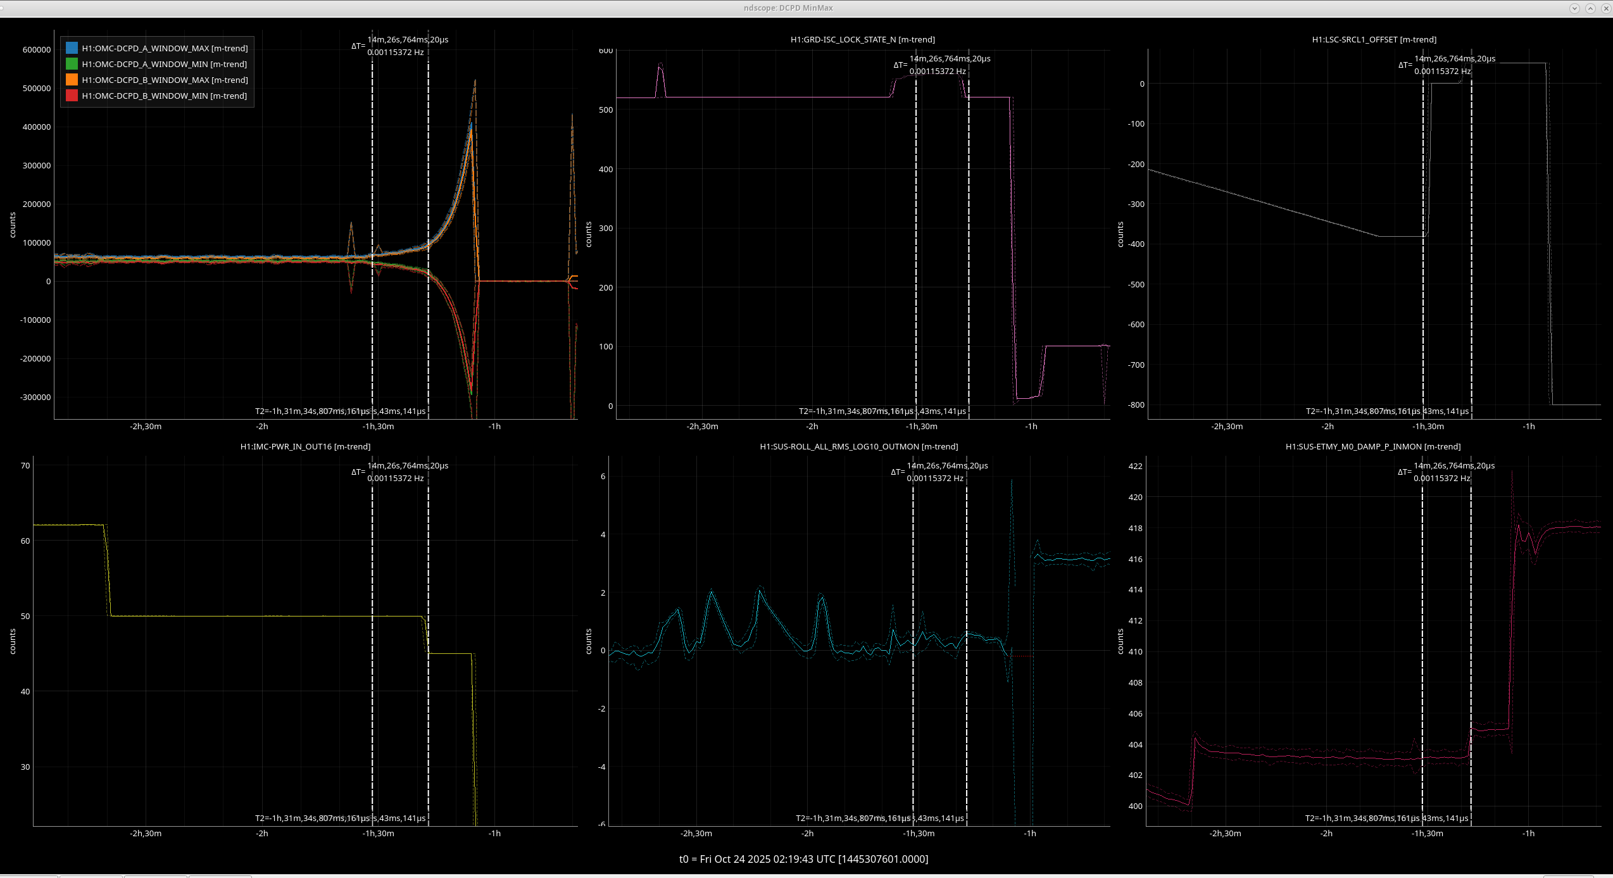Click the -2h tick label under the DCPD plot
1613x878 pixels.
coord(262,426)
